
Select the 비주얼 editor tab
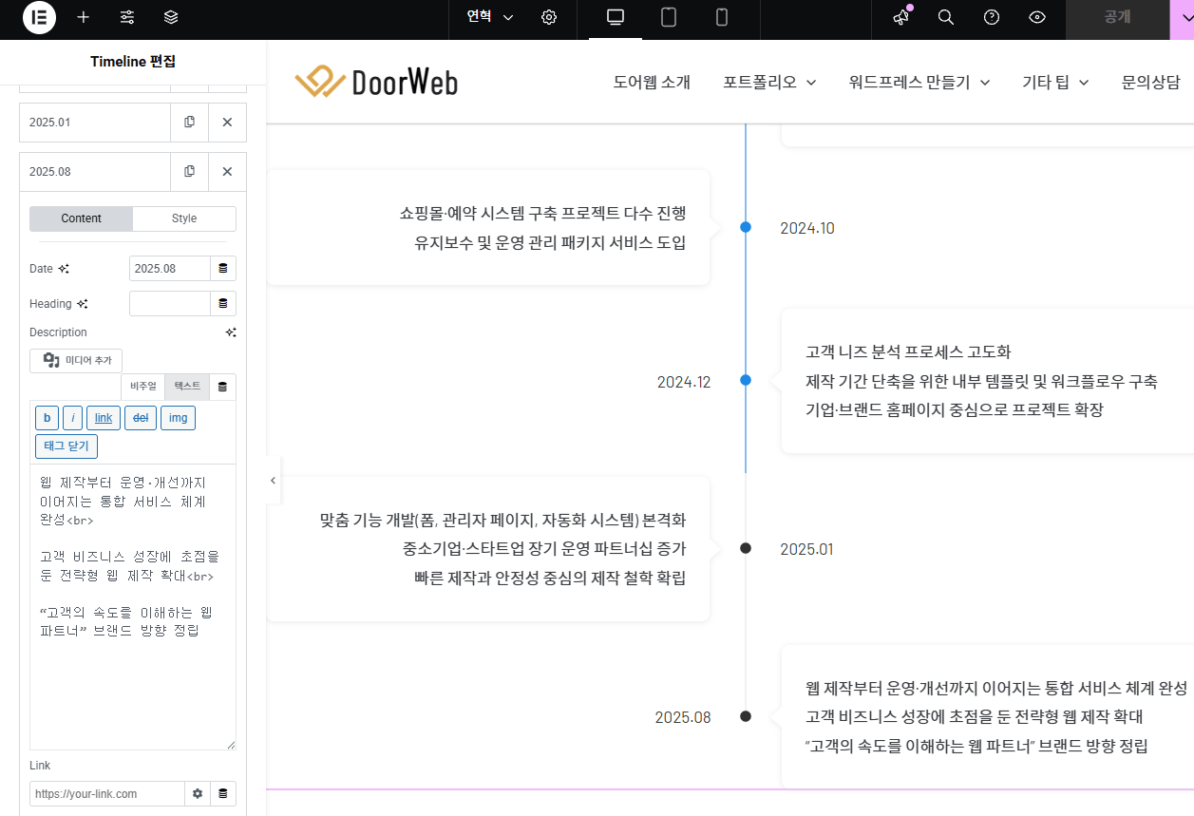pos(142,387)
